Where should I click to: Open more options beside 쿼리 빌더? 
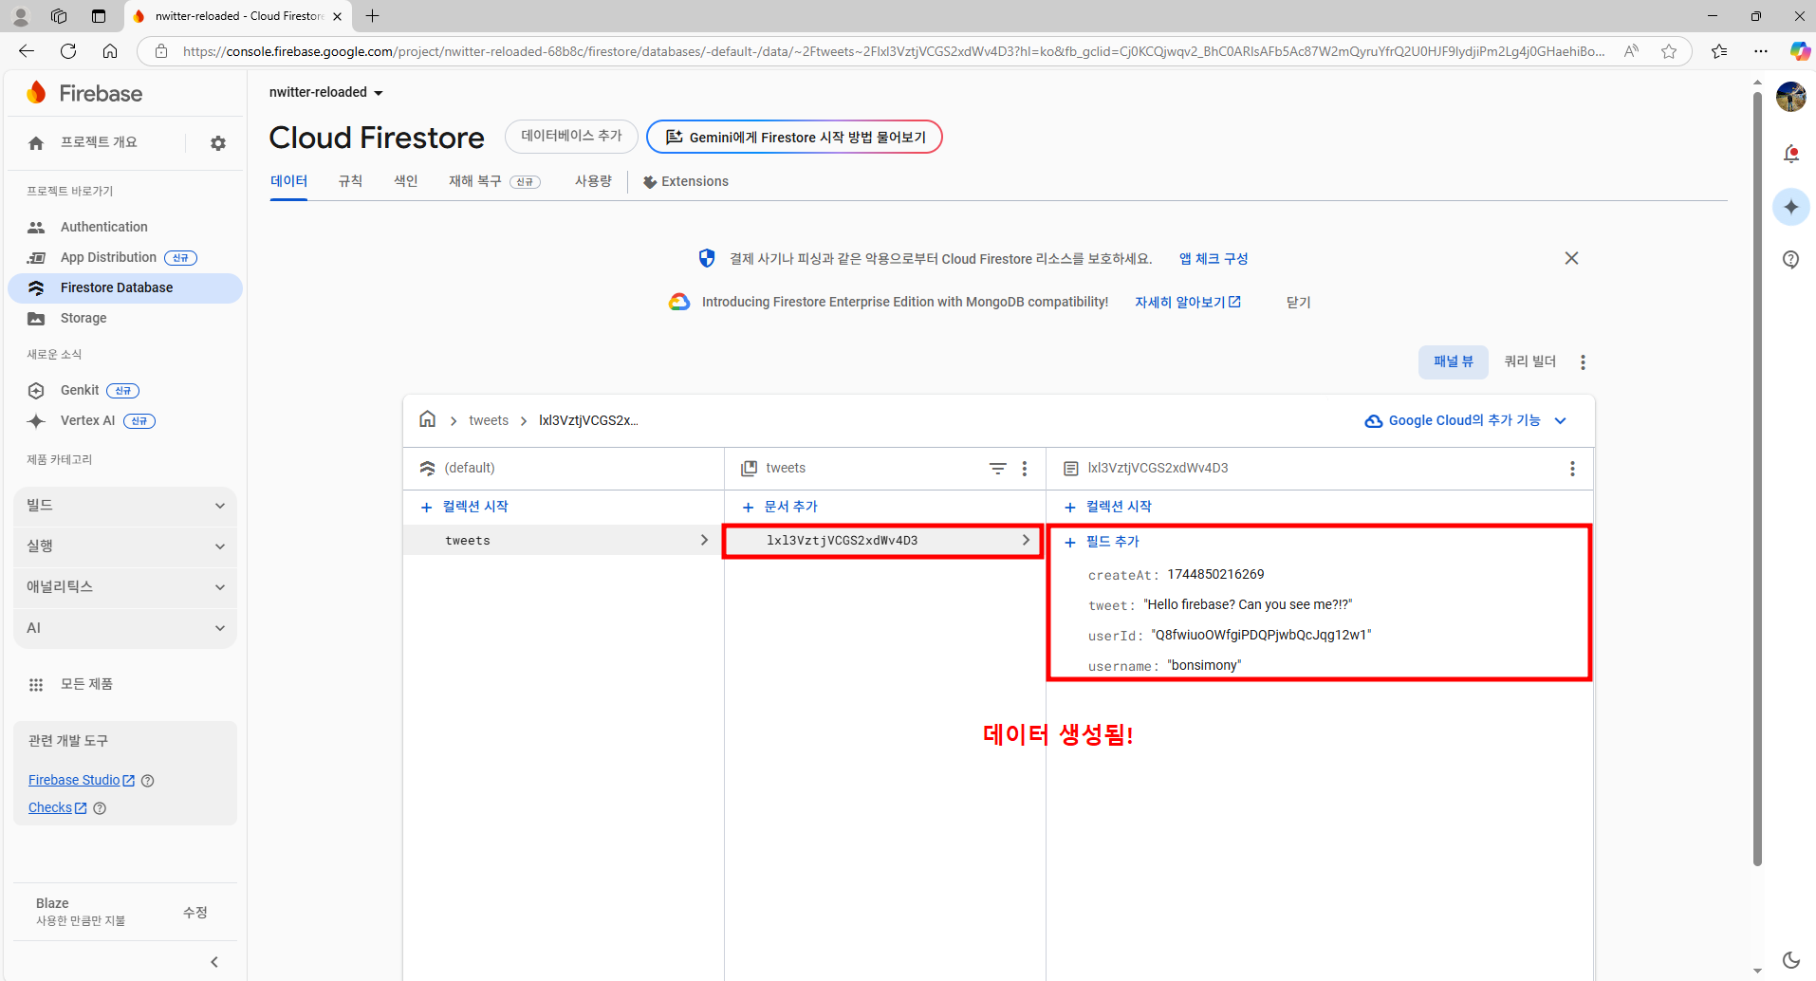[1583, 362]
